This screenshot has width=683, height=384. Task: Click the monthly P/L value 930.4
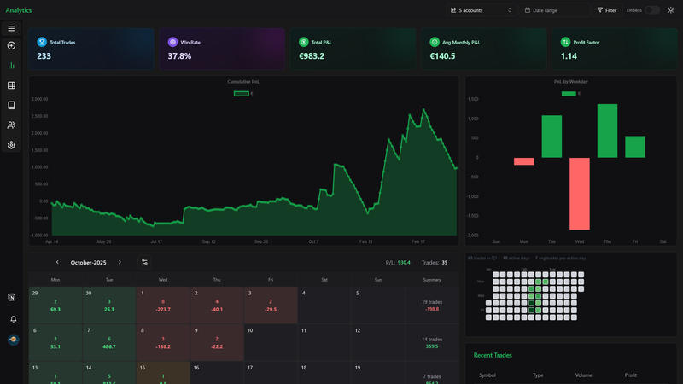[x=404, y=263]
